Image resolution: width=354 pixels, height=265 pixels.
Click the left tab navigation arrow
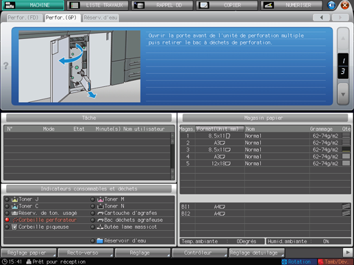321,18
